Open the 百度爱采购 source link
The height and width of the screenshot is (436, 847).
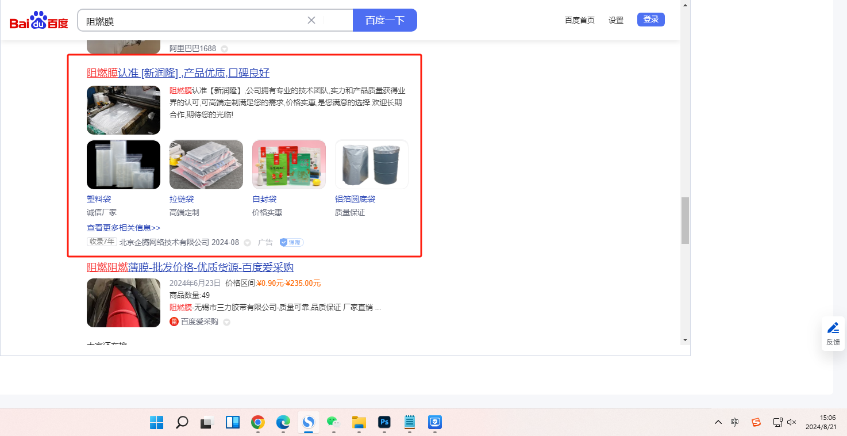click(199, 322)
